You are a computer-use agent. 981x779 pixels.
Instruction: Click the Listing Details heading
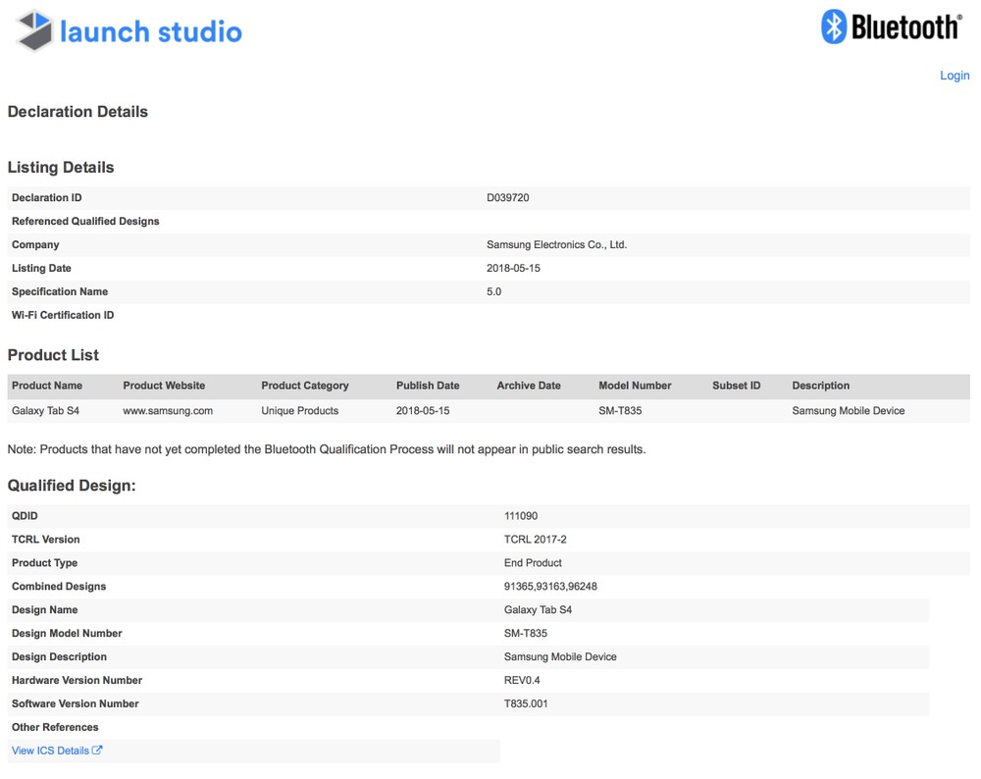pyautogui.click(x=61, y=167)
